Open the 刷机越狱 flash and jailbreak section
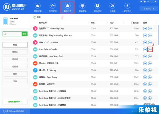Image resolution: width=159 pixels, height=114 pixels. click(98, 7)
